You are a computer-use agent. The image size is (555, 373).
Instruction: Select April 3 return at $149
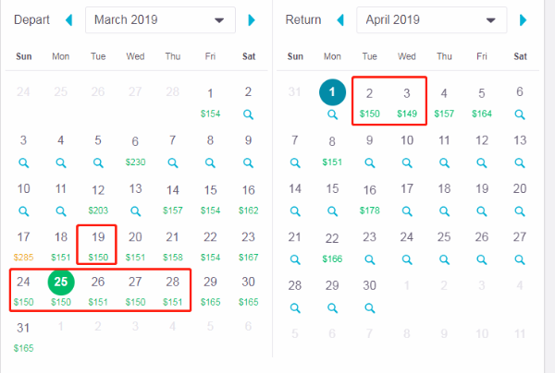pyautogui.click(x=407, y=102)
